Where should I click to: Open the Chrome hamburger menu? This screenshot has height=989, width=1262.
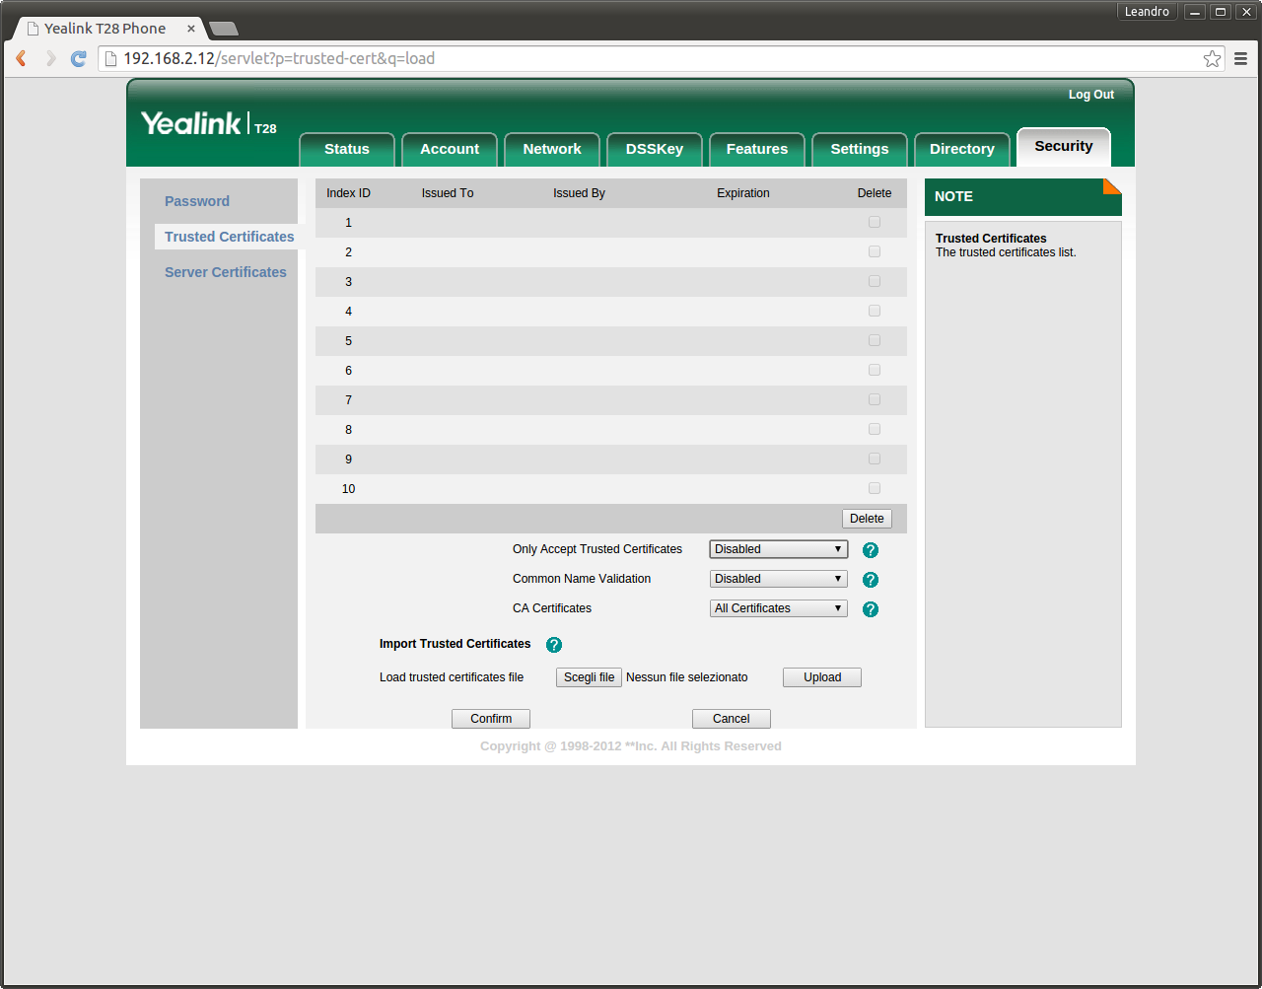1240,59
